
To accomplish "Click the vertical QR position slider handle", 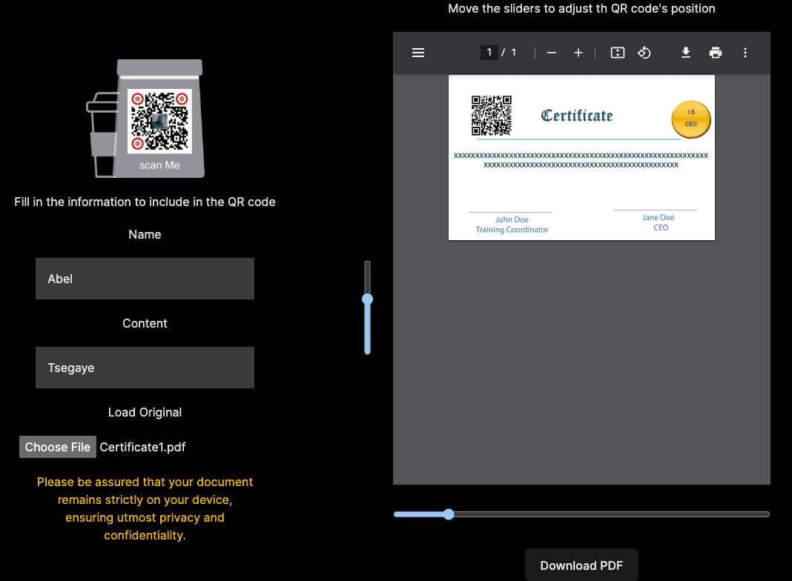I will [x=367, y=299].
